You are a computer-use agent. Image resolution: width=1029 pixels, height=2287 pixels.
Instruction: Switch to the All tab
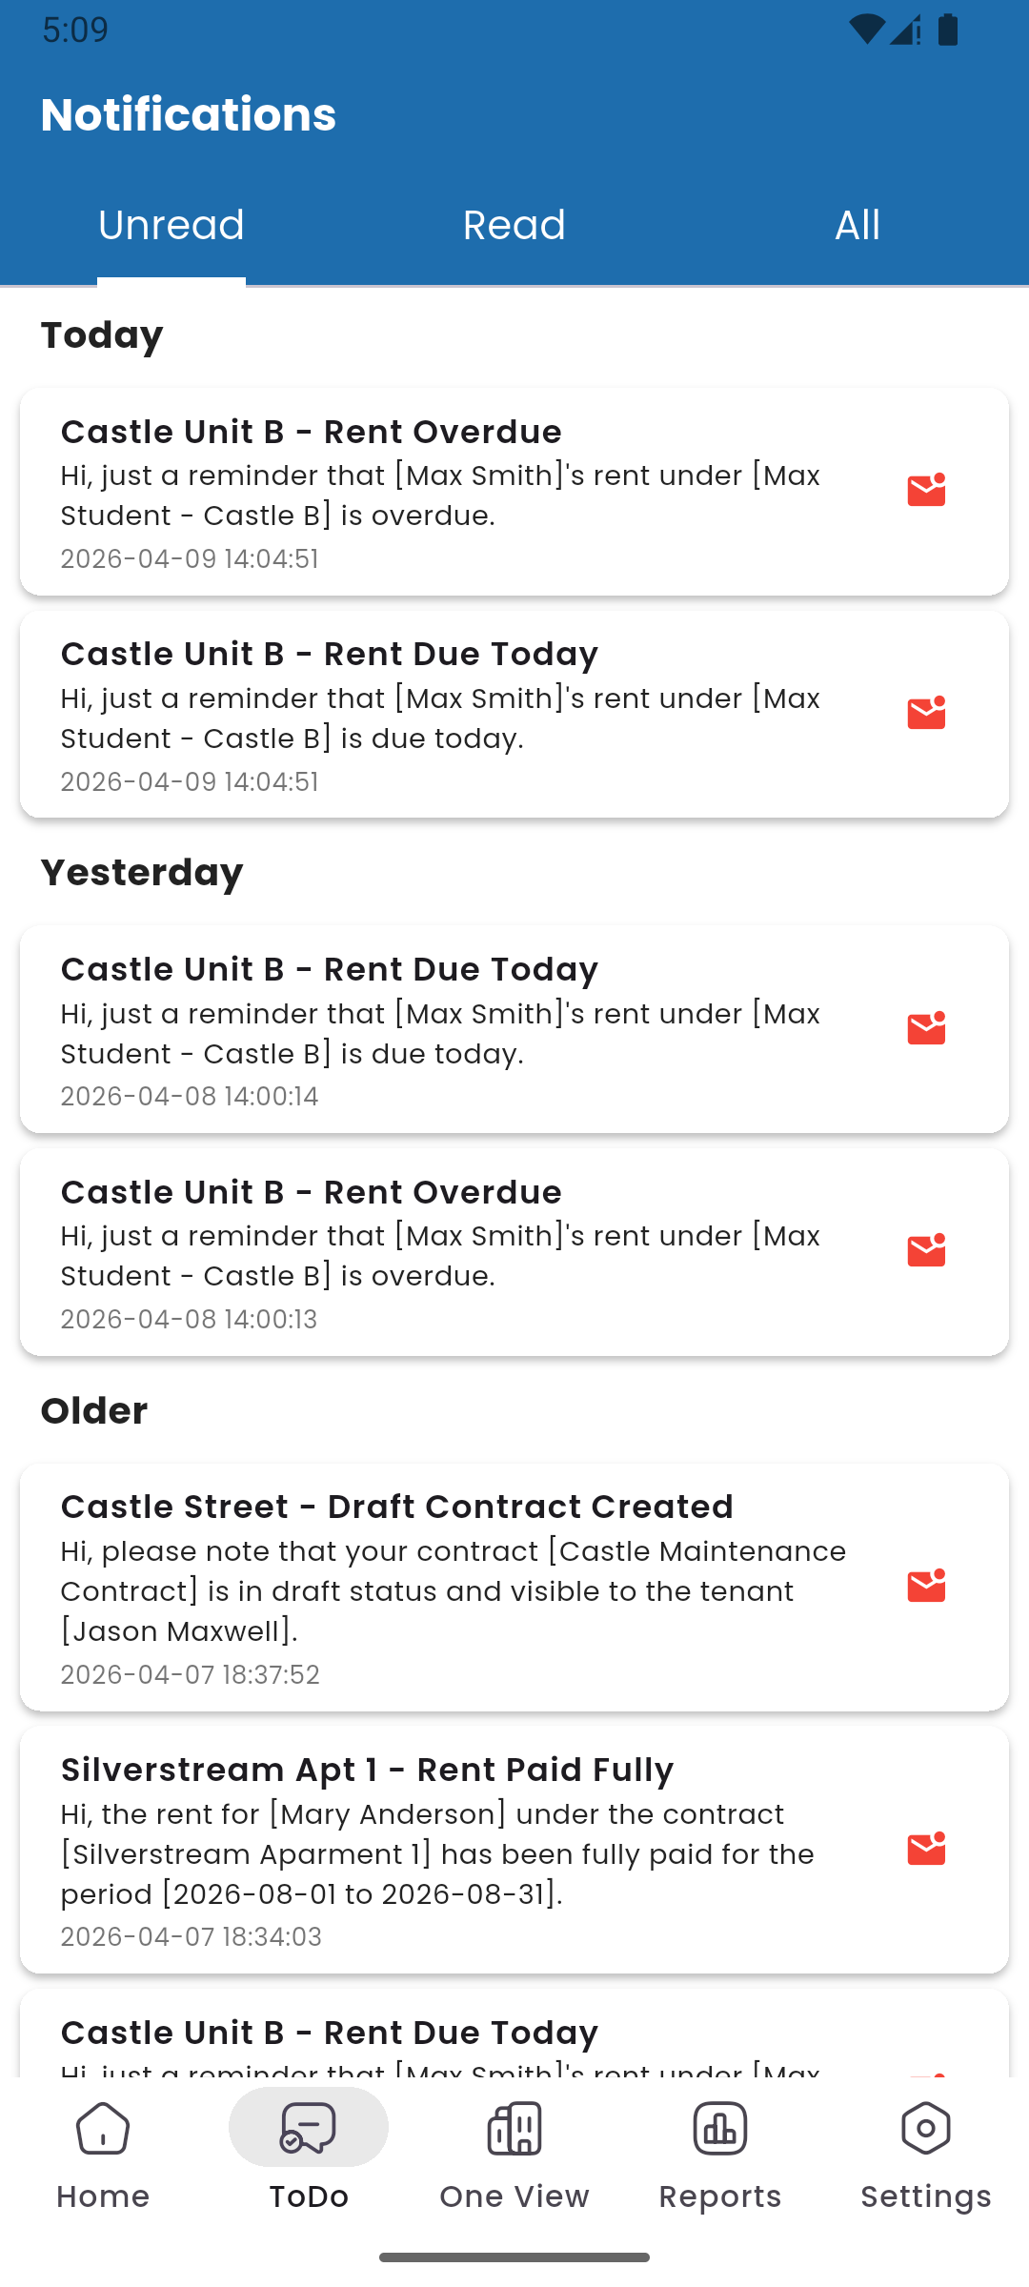coord(857,226)
